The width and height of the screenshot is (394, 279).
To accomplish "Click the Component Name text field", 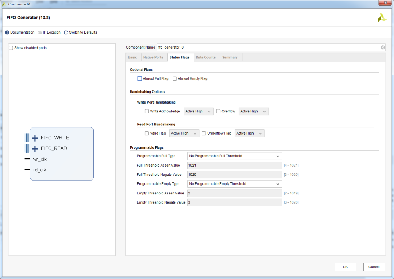I will [268, 47].
